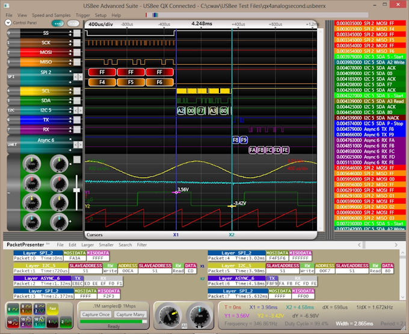Open the Speed and Samples menu
Image resolution: width=409 pixels, height=334 pixels.
click(x=51, y=15)
